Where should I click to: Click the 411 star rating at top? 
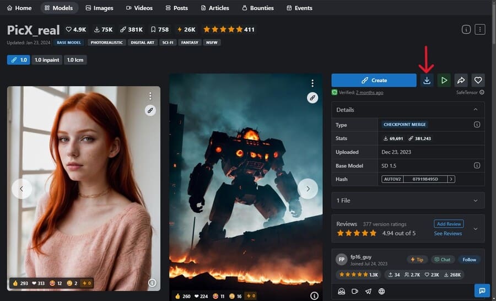pos(229,29)
